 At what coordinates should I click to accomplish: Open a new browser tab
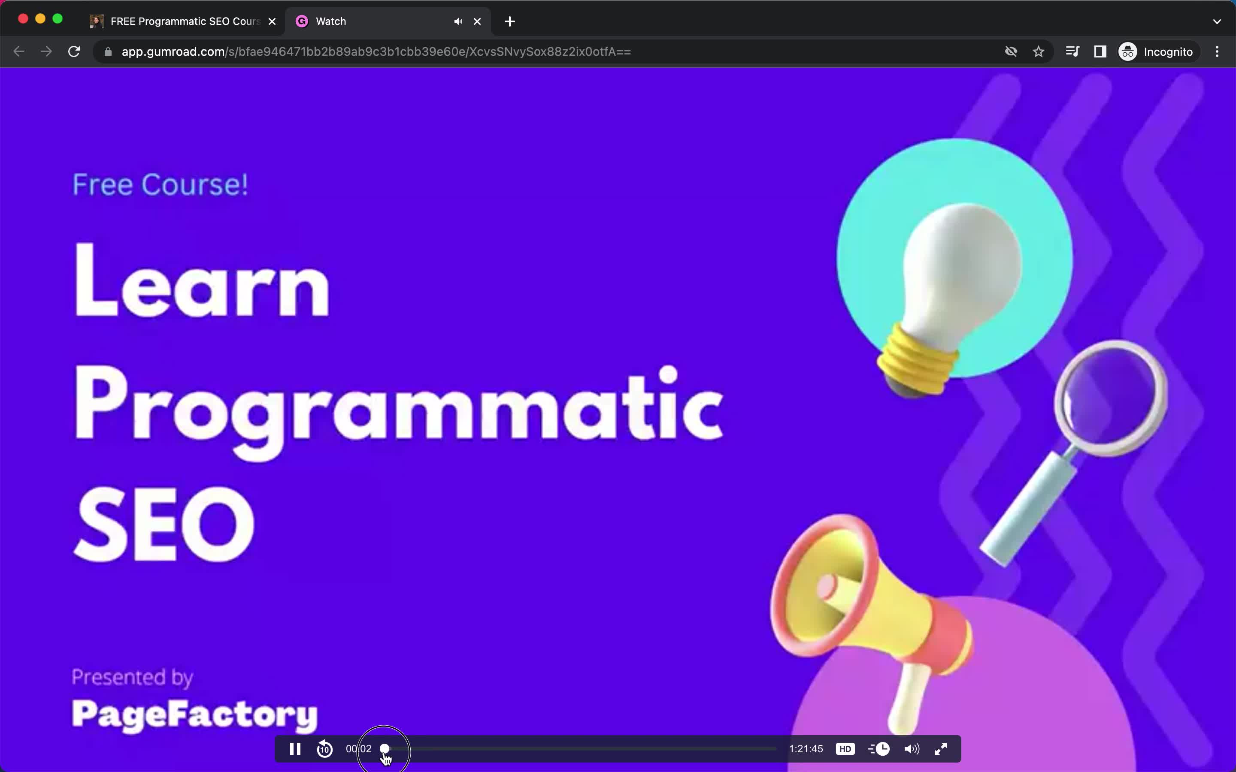pyautogui.click(x=510, y=21)
